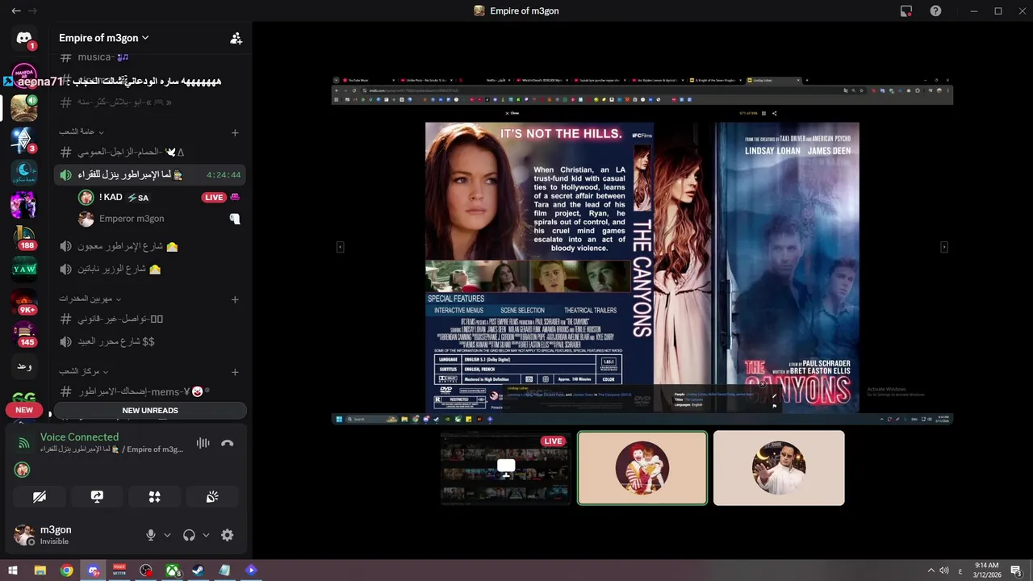1033x581 pixels.
Task: Disconnect from voice with hang-up icon
Action: pos(228,443)
